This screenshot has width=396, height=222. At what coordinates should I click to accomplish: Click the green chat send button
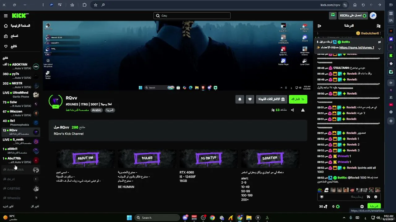(x=374, y=206)
